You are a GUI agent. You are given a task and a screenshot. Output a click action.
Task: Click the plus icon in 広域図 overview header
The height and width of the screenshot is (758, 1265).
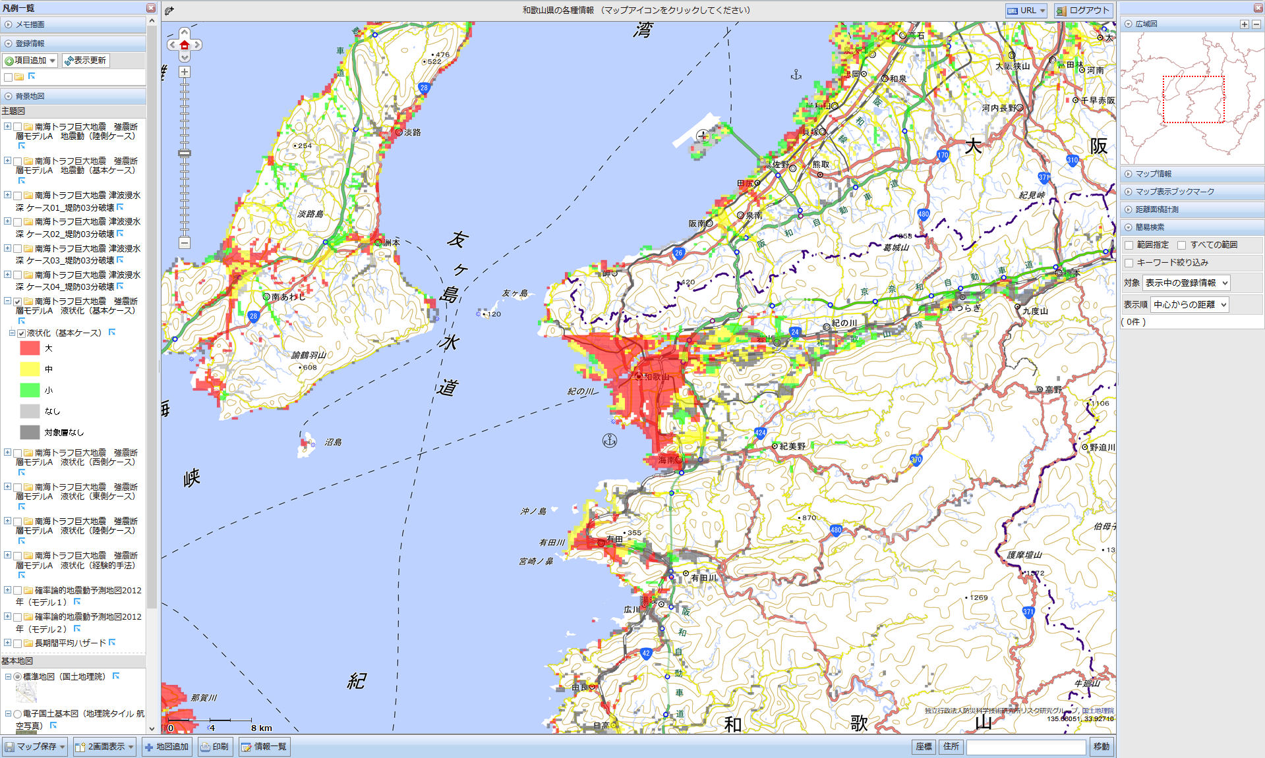tap(1244, 24)
